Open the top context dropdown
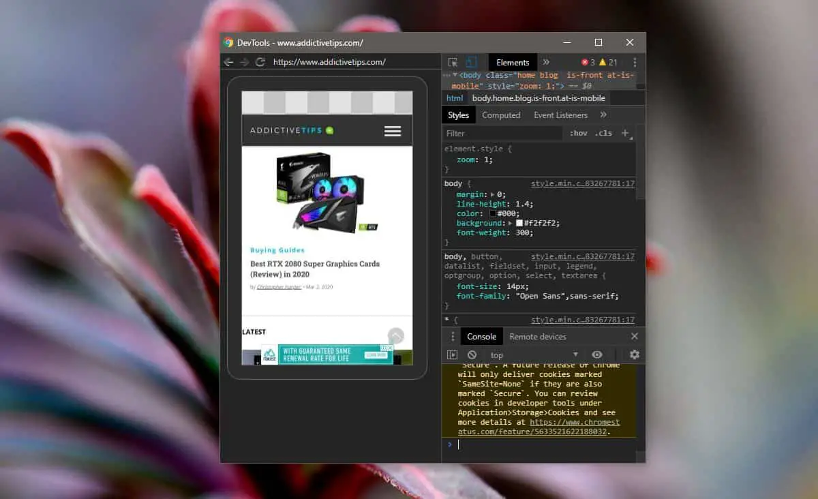Viewport: 818px width, 499px height. 534,355
